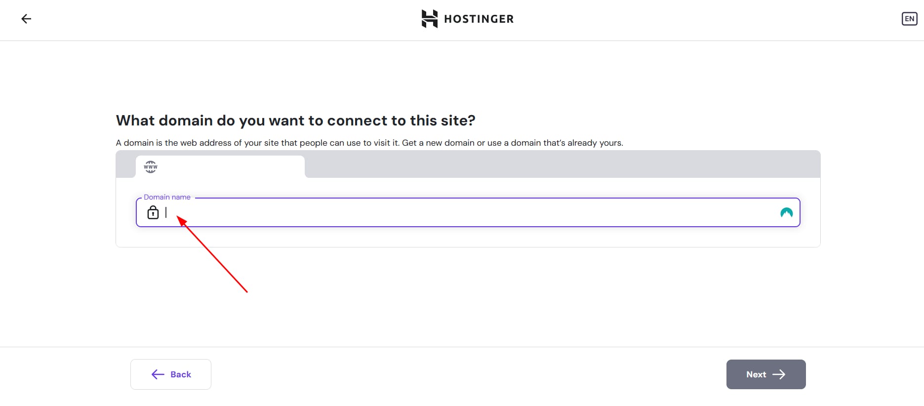Click the www globe icon in the tab

pos(151,167)
